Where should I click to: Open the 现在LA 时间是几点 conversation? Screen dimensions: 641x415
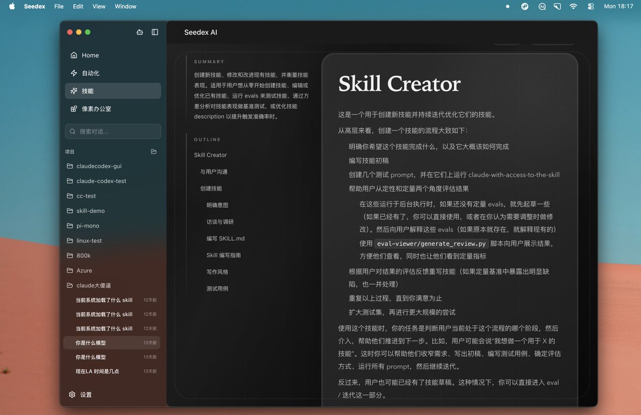[x=112, y=371]
